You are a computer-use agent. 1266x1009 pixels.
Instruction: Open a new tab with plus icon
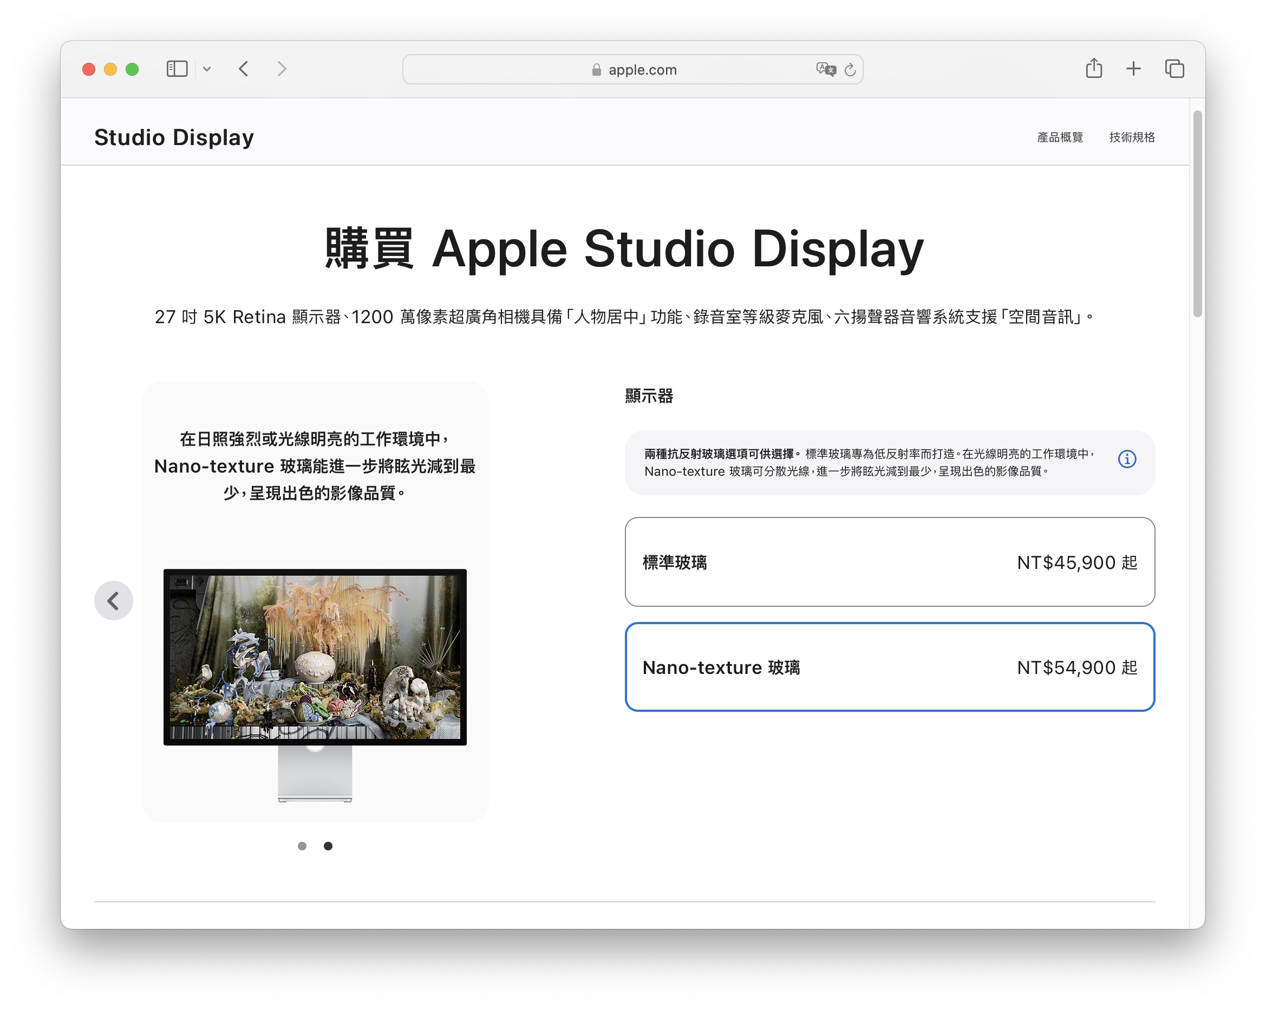[1133, 69]
